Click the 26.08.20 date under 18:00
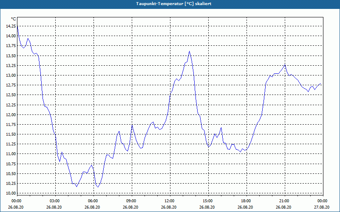The width and height of the screenshot is (340, 212). 245,207
